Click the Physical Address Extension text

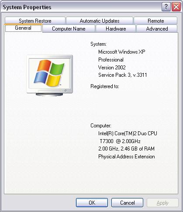point(127,157)
